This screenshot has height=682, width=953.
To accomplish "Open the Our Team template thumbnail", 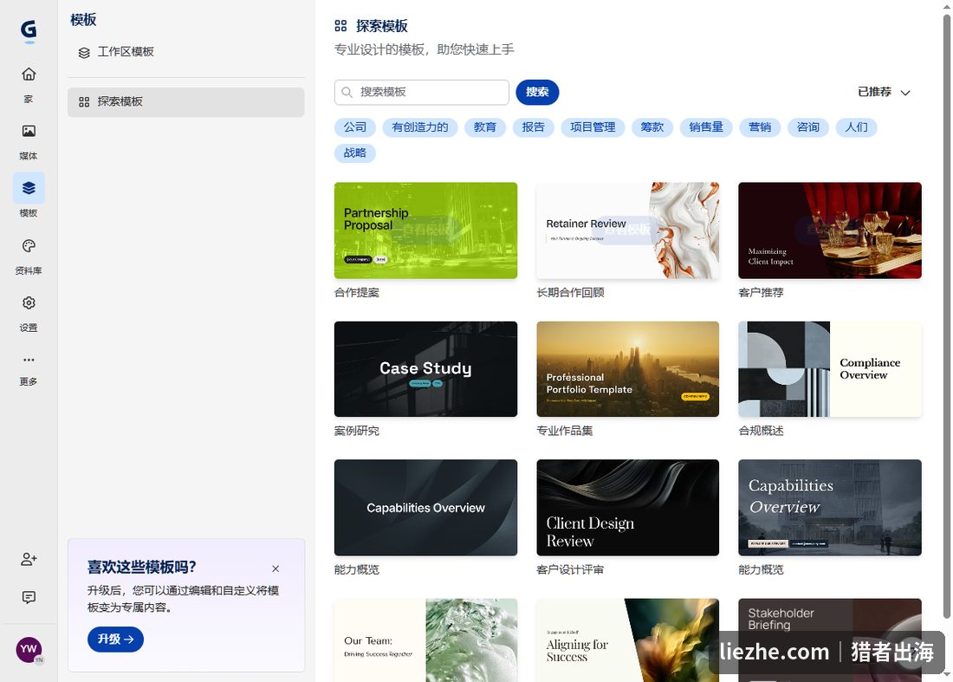I will click(425, 640).
